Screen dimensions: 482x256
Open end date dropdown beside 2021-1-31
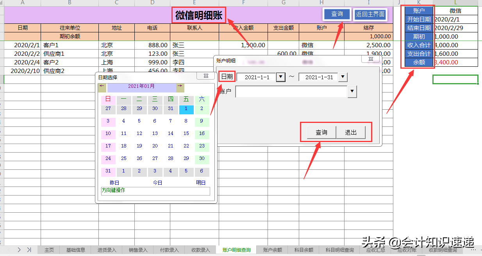pos(343,77)
